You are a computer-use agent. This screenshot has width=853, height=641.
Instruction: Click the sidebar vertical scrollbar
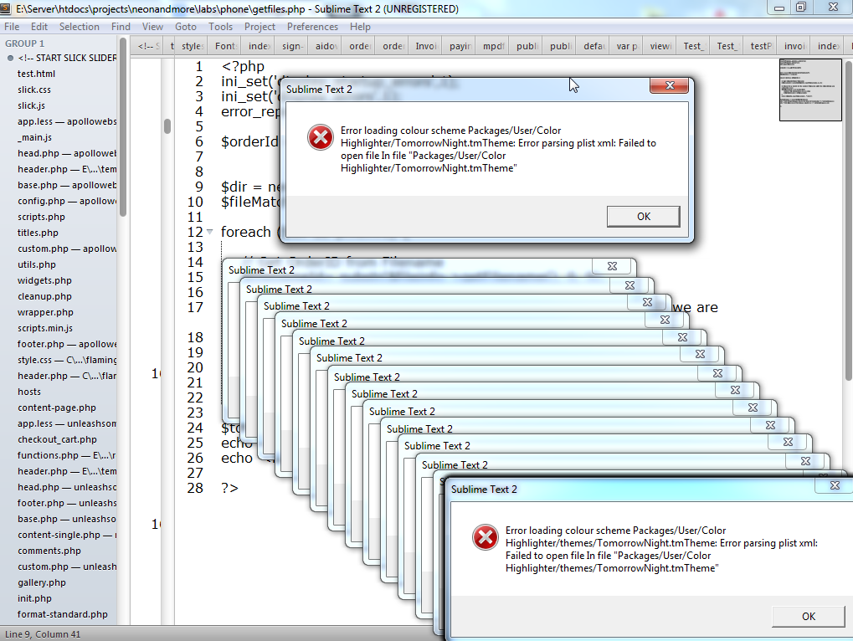point(123,126)
